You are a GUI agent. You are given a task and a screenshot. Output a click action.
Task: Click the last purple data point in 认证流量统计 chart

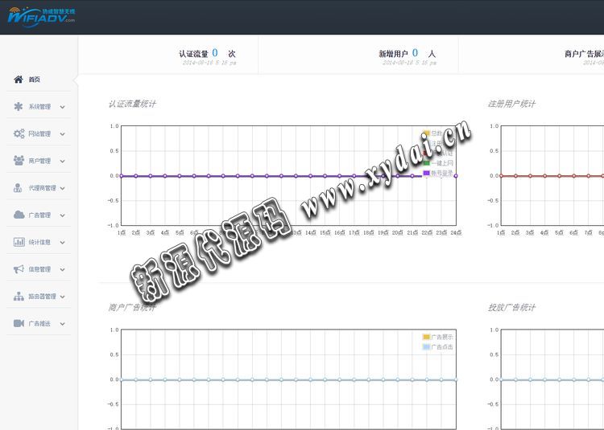[456, 176]
